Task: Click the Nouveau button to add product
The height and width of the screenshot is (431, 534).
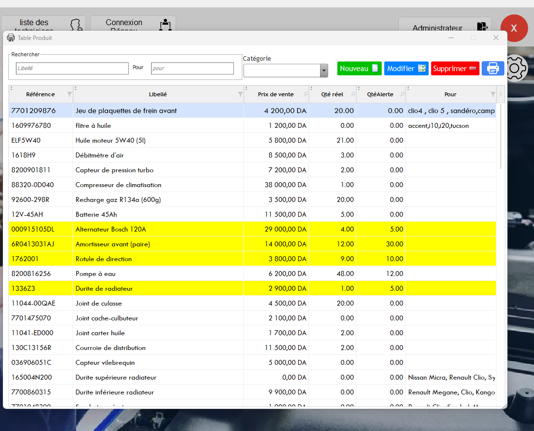Action: [x=359, y=69]
